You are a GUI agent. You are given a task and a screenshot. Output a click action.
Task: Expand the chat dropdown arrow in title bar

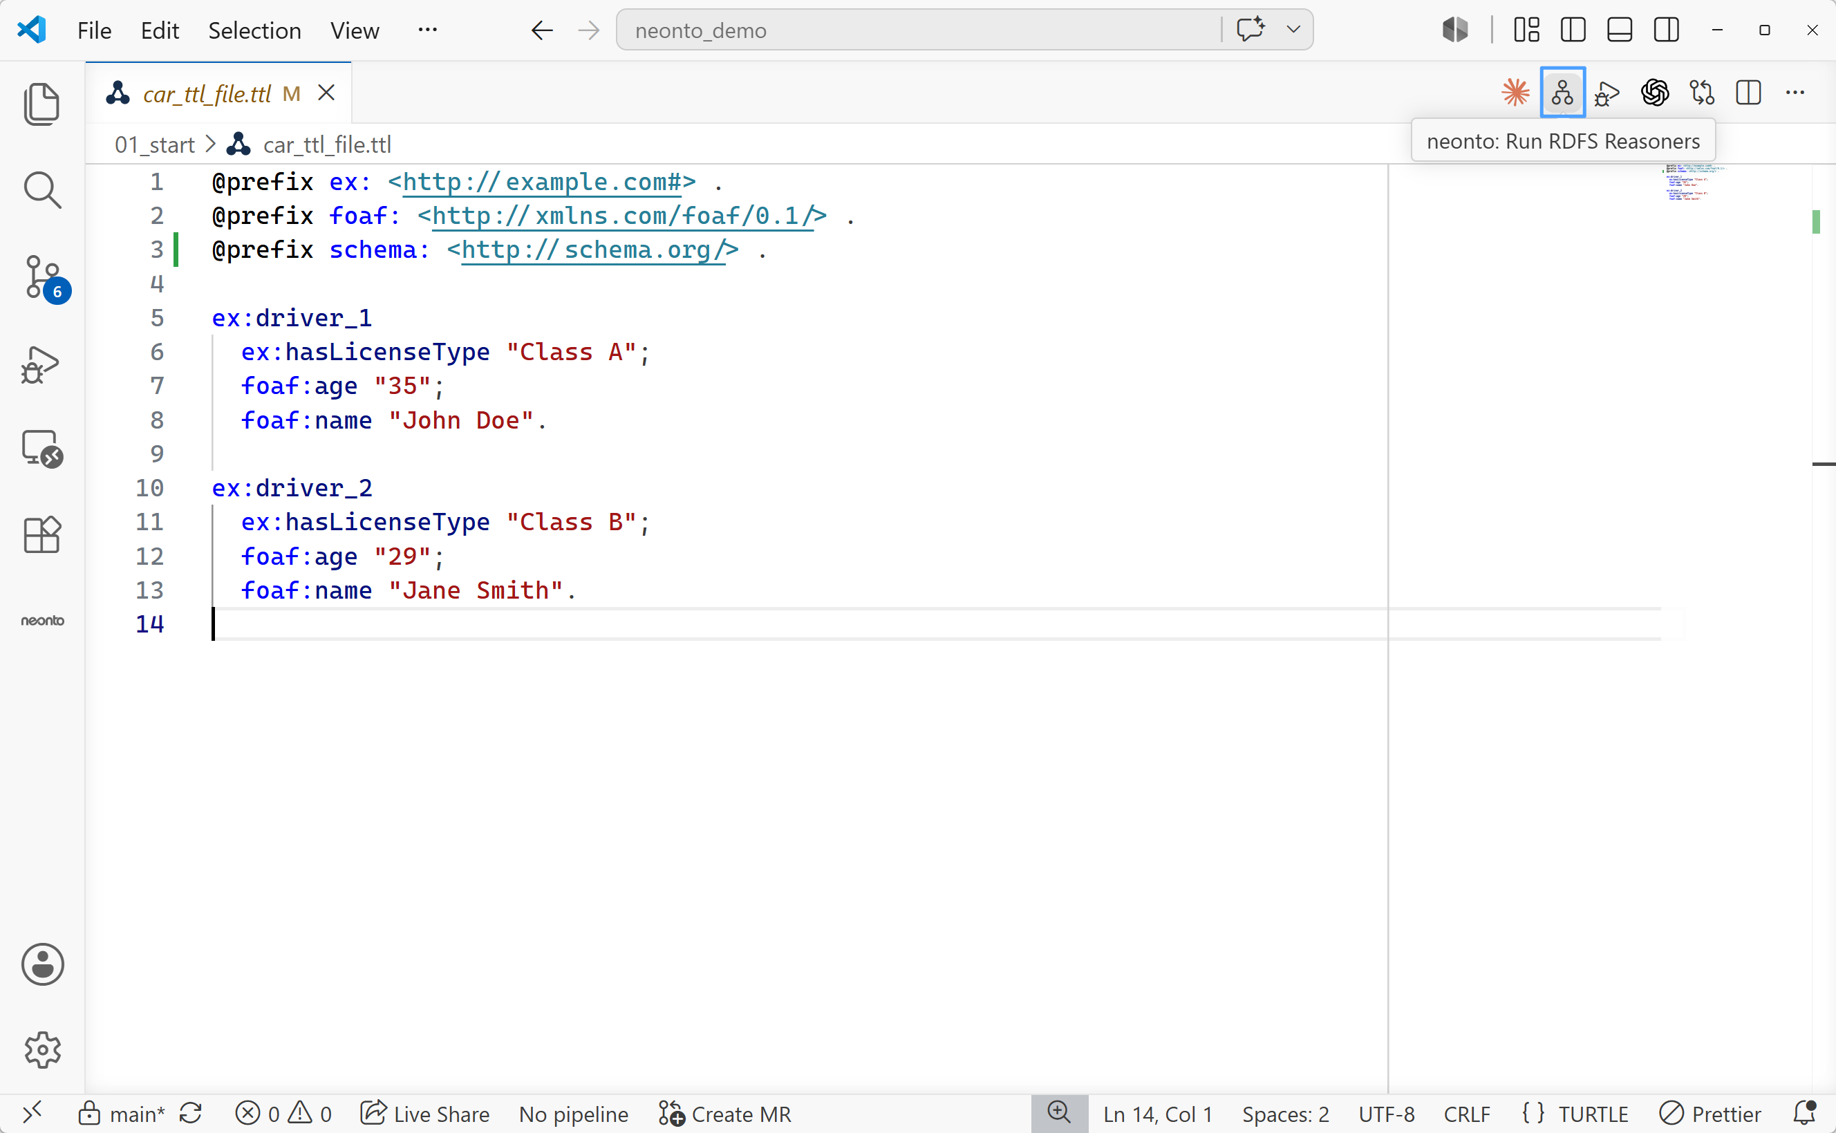[x=1293, y=30]
